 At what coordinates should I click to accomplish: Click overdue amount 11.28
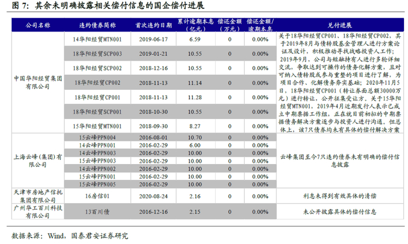pos(195,97)
